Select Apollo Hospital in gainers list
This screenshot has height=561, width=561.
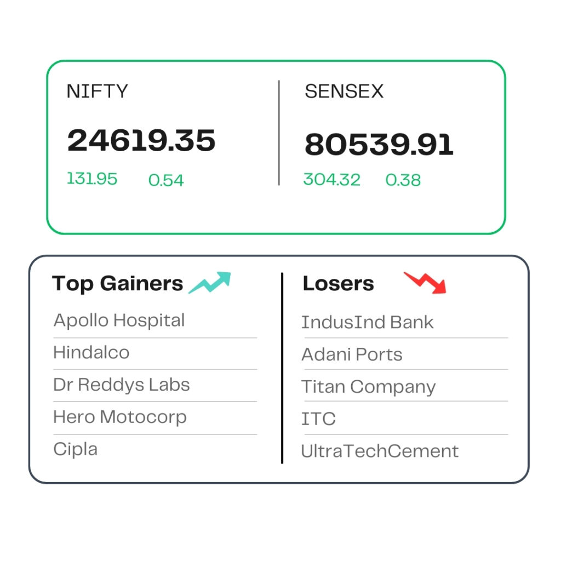pyautogui.click(x=119, y=320)
